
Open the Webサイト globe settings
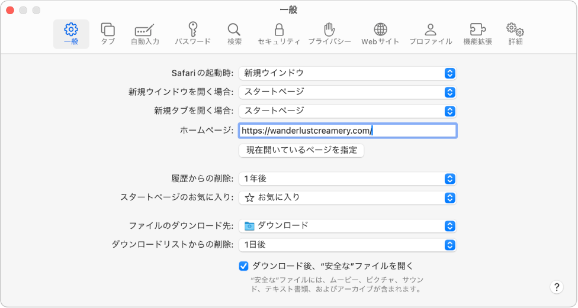[380, 34]
